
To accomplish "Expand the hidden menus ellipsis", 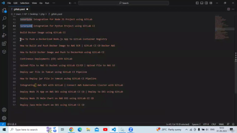I will coord(54,3).
